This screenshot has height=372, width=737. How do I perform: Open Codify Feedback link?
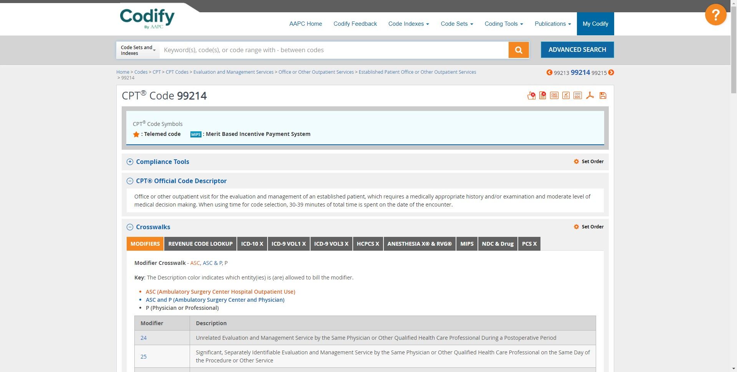coord(355,24)
